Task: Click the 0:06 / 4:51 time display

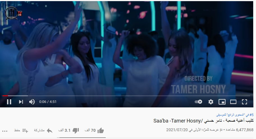Action: 48,102
